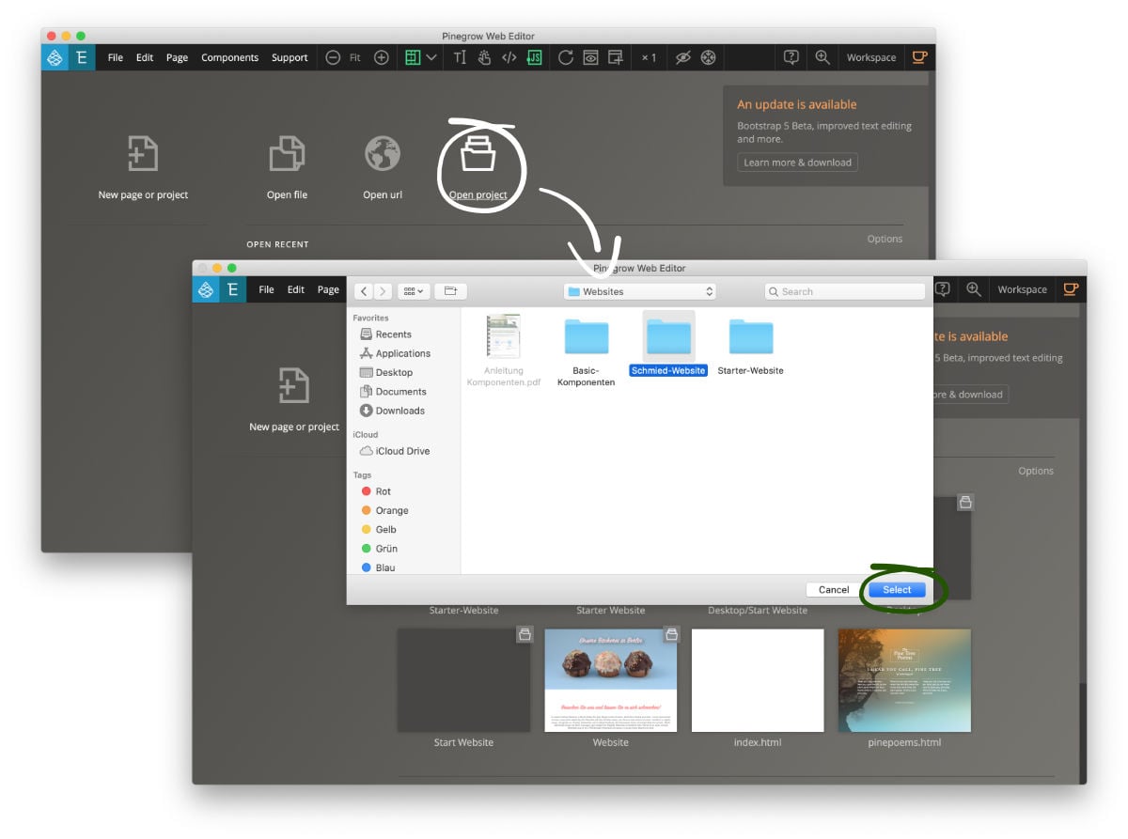
Task: Open the File menu in back window
Action: [116, 57]
